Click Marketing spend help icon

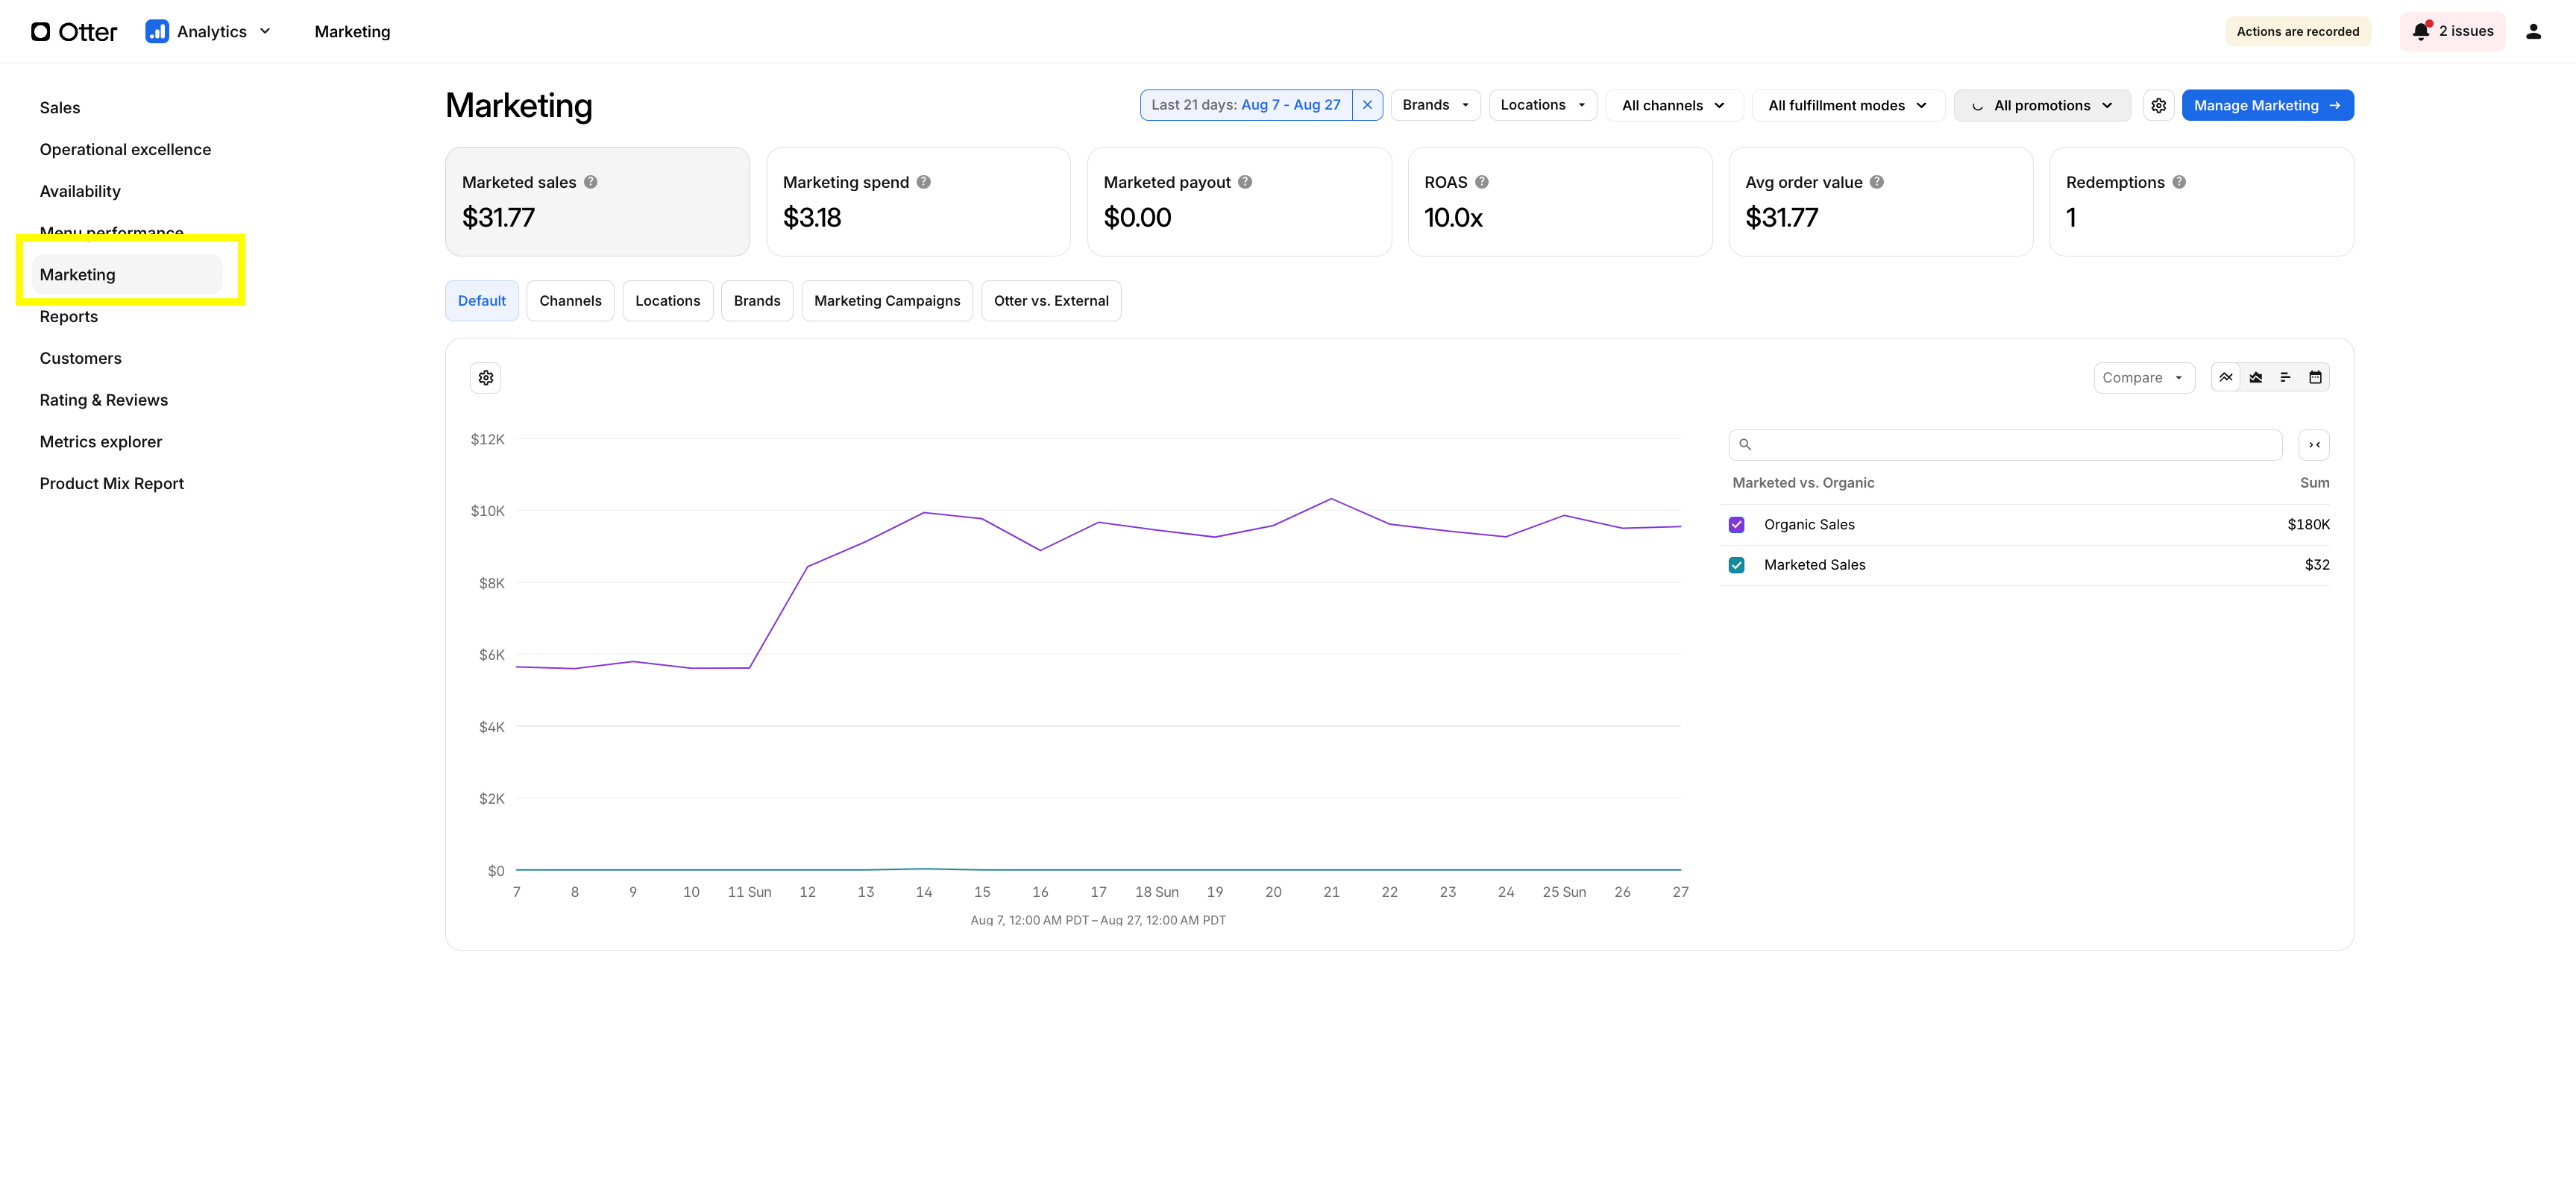click(x=924, y=182)
